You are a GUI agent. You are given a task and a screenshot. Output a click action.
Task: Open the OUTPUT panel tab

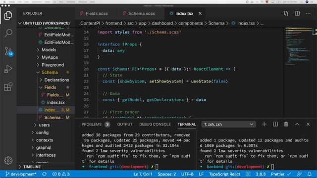click(x=125, y=124)
